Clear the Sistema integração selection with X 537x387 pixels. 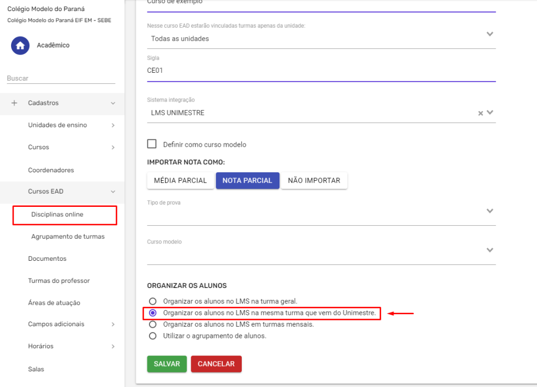point(480,113)
